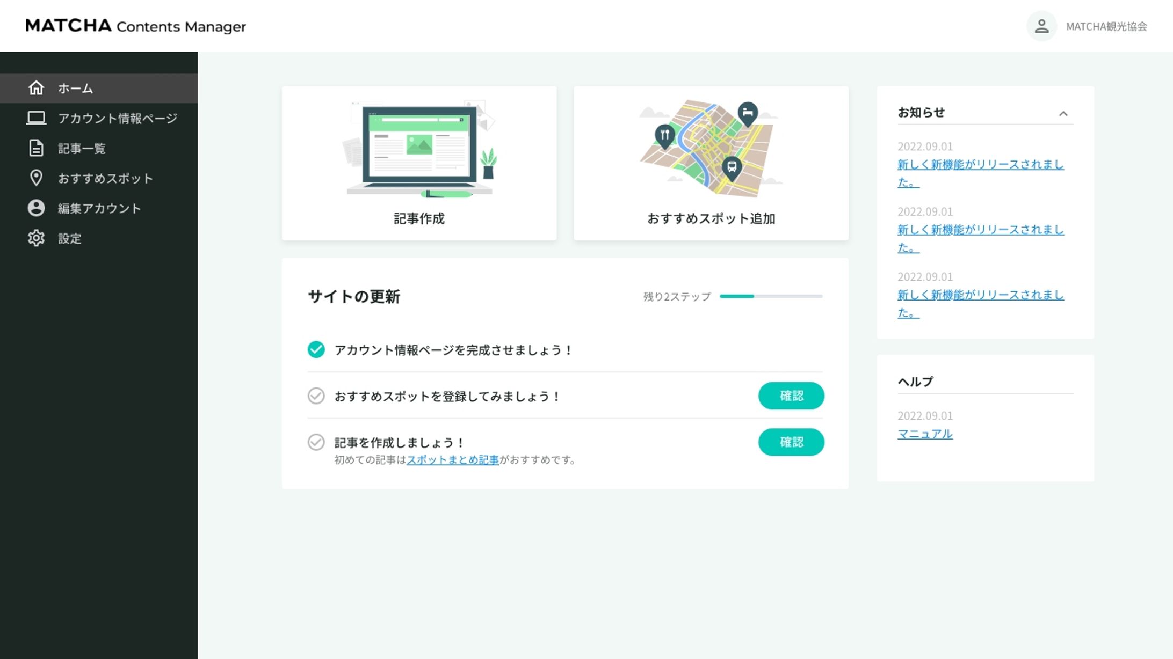This screenshot has width=1173, height=659.
Task: Click おすすめスポットを登録してみましょう！ text
Action: [x=448, y=396]
